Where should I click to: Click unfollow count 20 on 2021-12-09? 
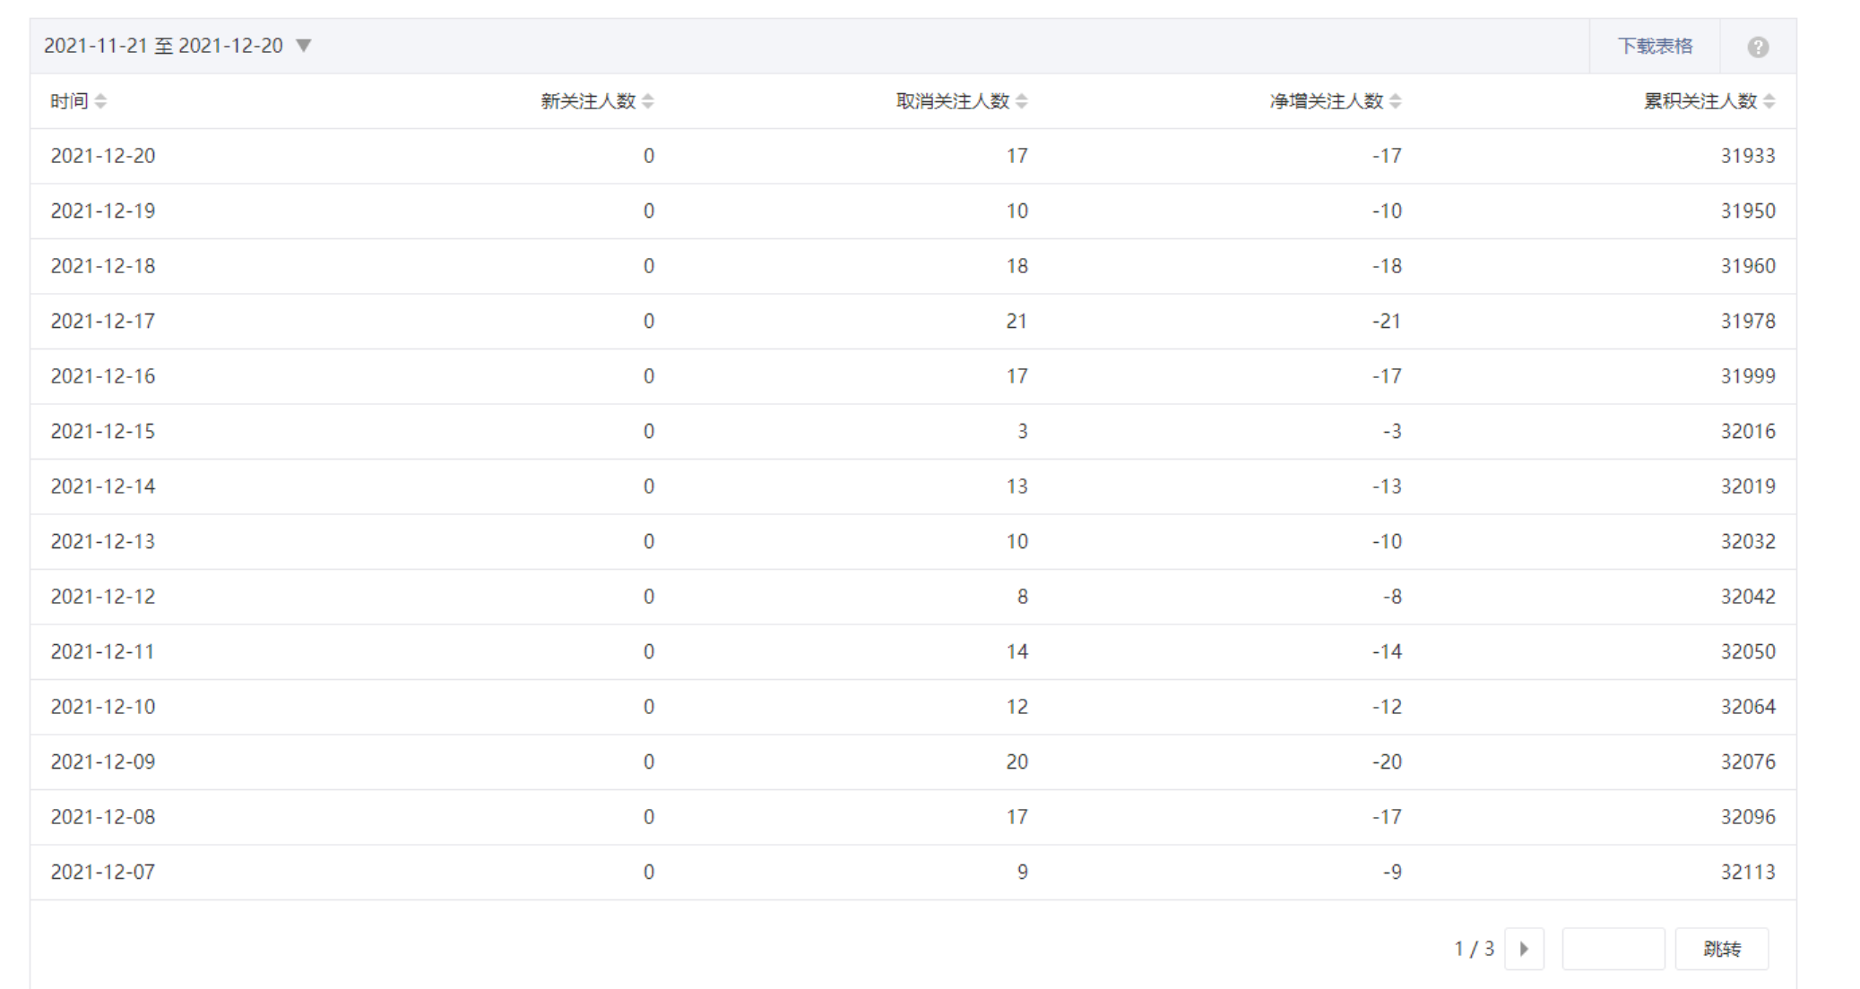1017,762
